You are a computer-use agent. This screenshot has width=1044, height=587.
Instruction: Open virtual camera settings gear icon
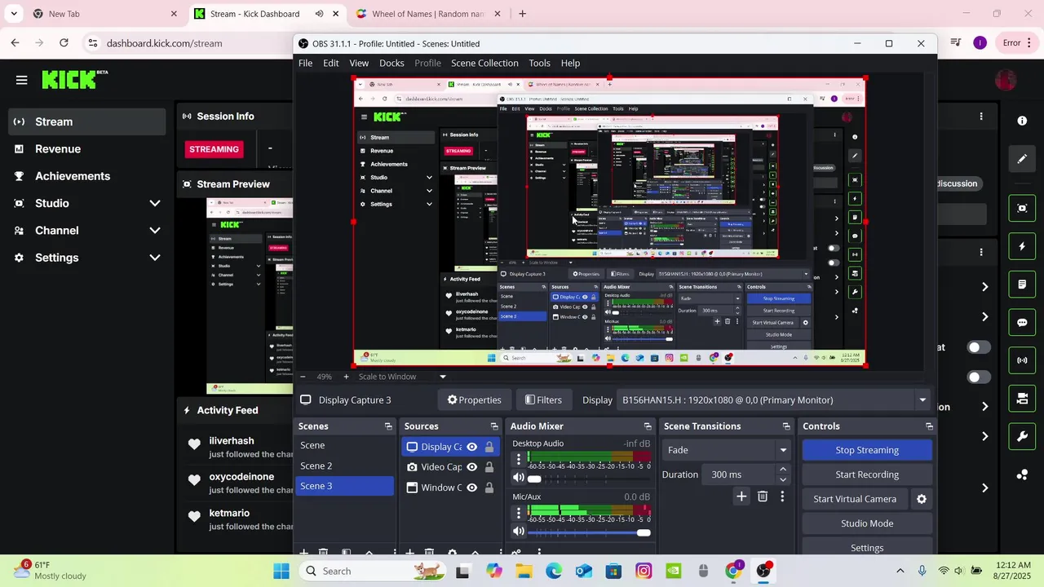[922, 499]
